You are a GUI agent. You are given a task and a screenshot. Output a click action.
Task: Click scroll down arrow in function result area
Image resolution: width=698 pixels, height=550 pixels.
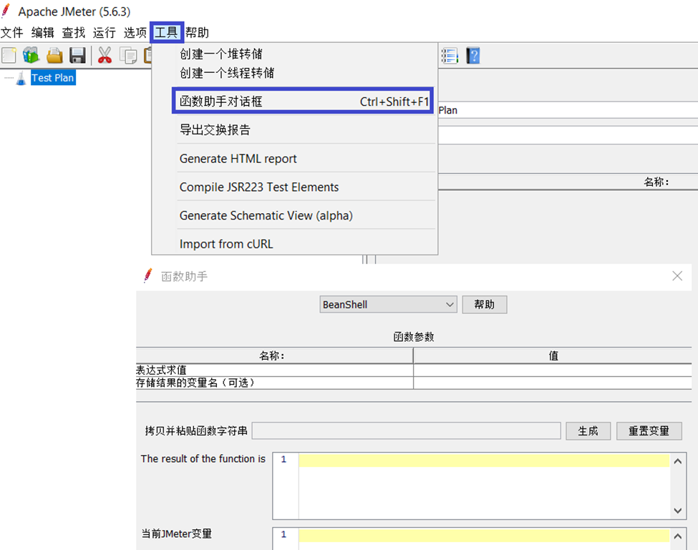pos(677,511)
